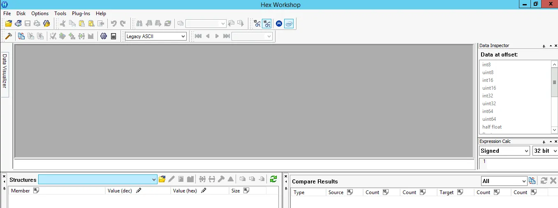Click the pencil icon beside Value (hex)
558x208 pixels.
pos(204,190)
